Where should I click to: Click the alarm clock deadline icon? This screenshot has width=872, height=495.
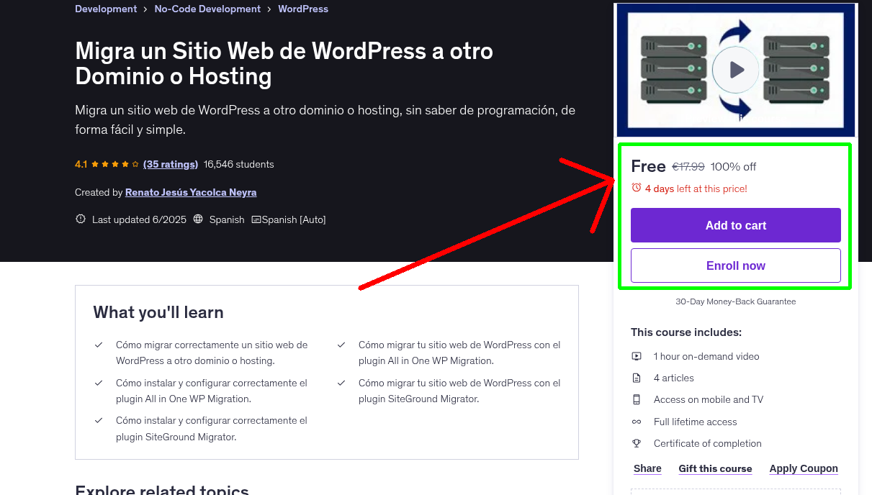coord(636,188)
